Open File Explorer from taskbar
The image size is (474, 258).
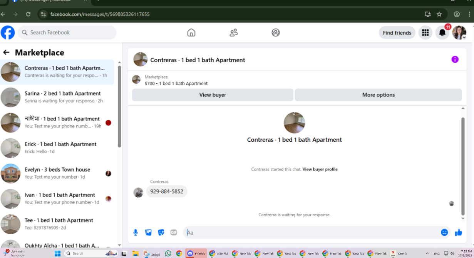(135, 253)
